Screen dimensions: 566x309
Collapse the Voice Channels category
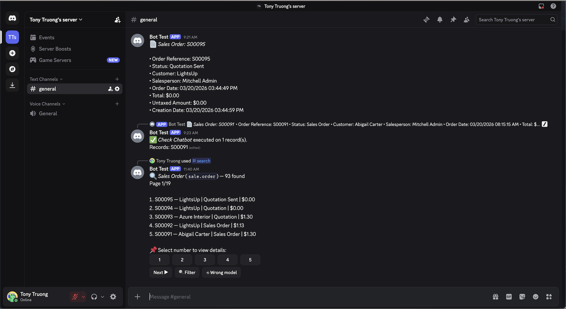47,104
